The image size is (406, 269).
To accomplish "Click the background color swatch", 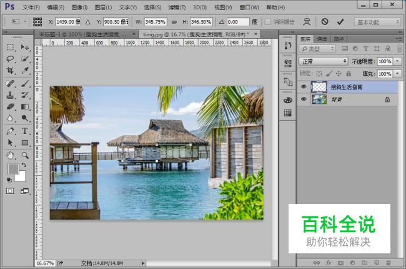I will 22,178.
